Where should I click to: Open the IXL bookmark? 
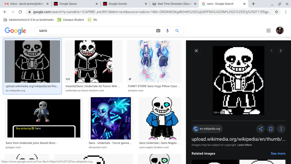click(92, 20)
